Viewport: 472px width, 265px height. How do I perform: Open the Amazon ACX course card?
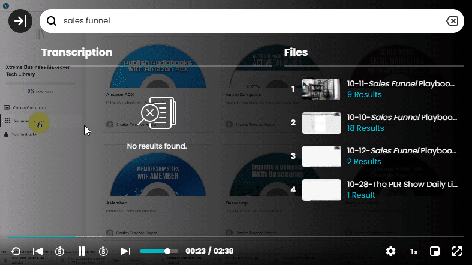point(158,84)
